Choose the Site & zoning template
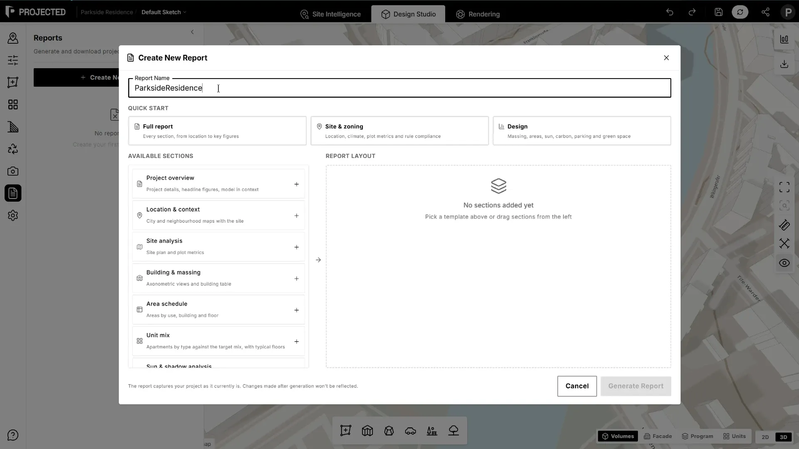This screenshot has height=449, width=799. pyautogui.click(x=399, y=131)
